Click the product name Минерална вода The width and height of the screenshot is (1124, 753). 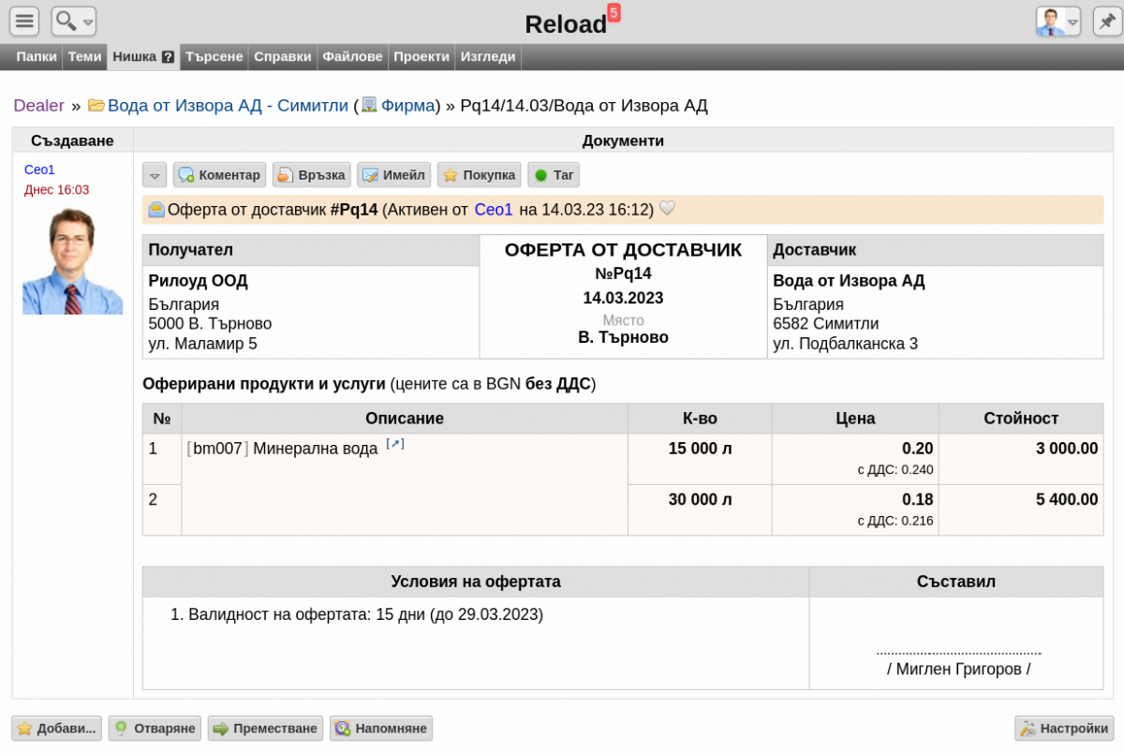[316, 449]
